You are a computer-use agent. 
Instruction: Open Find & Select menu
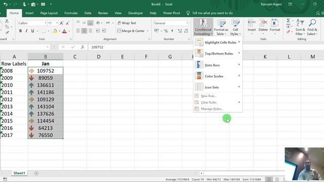[312, 27]
